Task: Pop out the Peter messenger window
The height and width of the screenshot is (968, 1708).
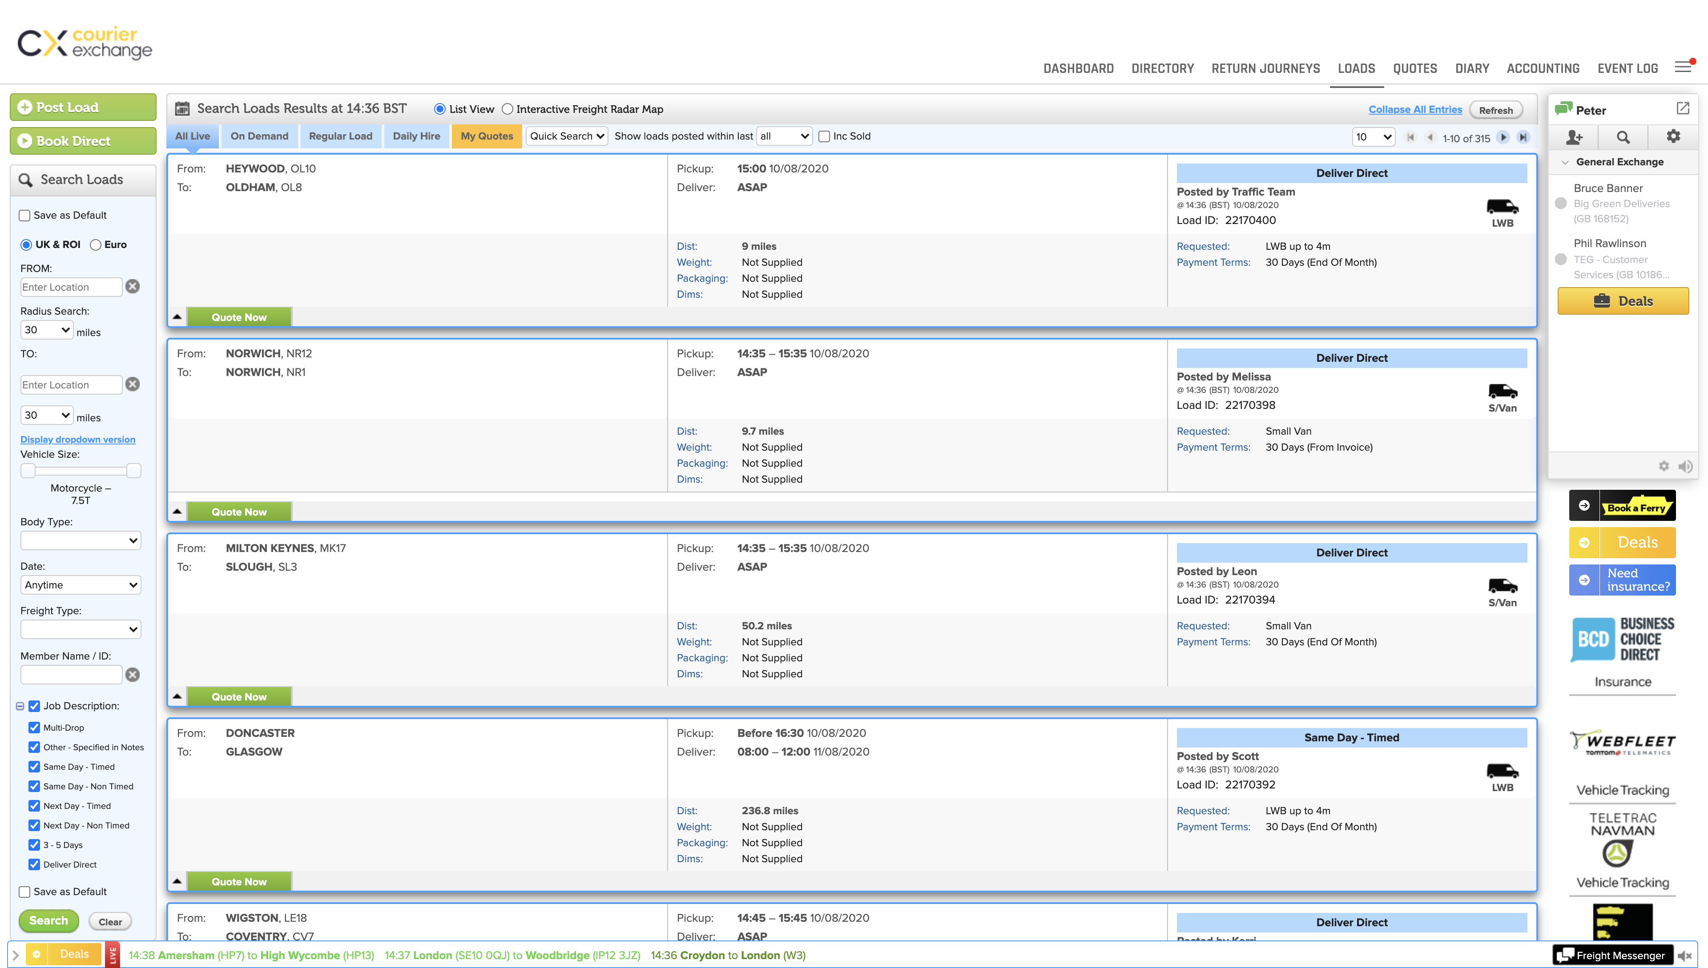Action: (1683, 108)
